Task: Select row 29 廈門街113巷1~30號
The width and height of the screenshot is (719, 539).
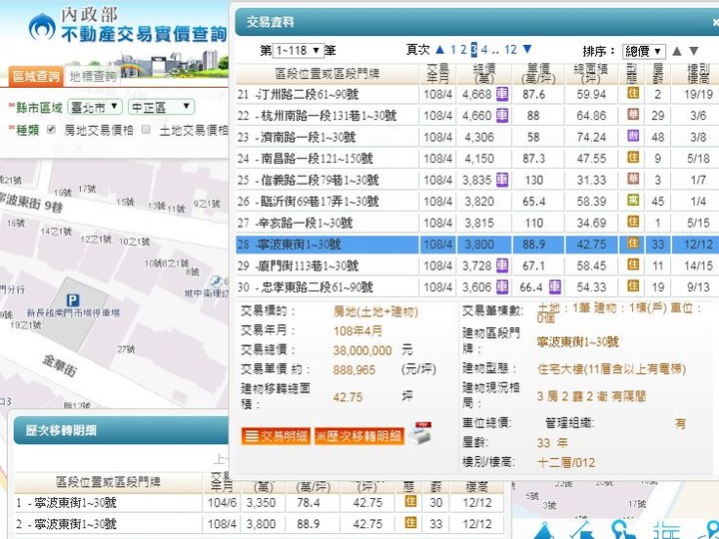Action: tap(477, 266)
